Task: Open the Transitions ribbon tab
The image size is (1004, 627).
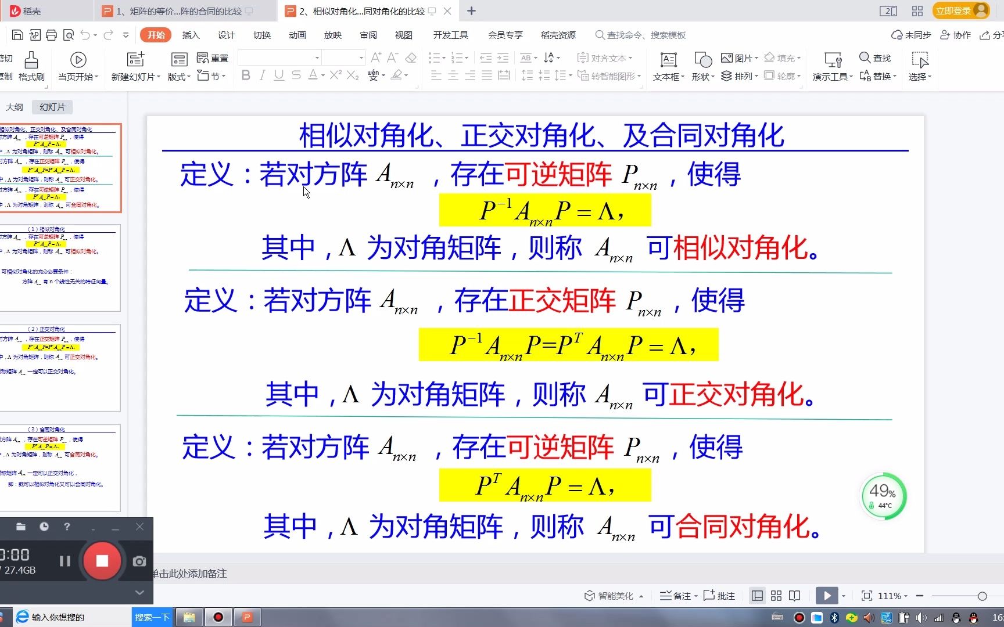Action: tap(262, 35)
